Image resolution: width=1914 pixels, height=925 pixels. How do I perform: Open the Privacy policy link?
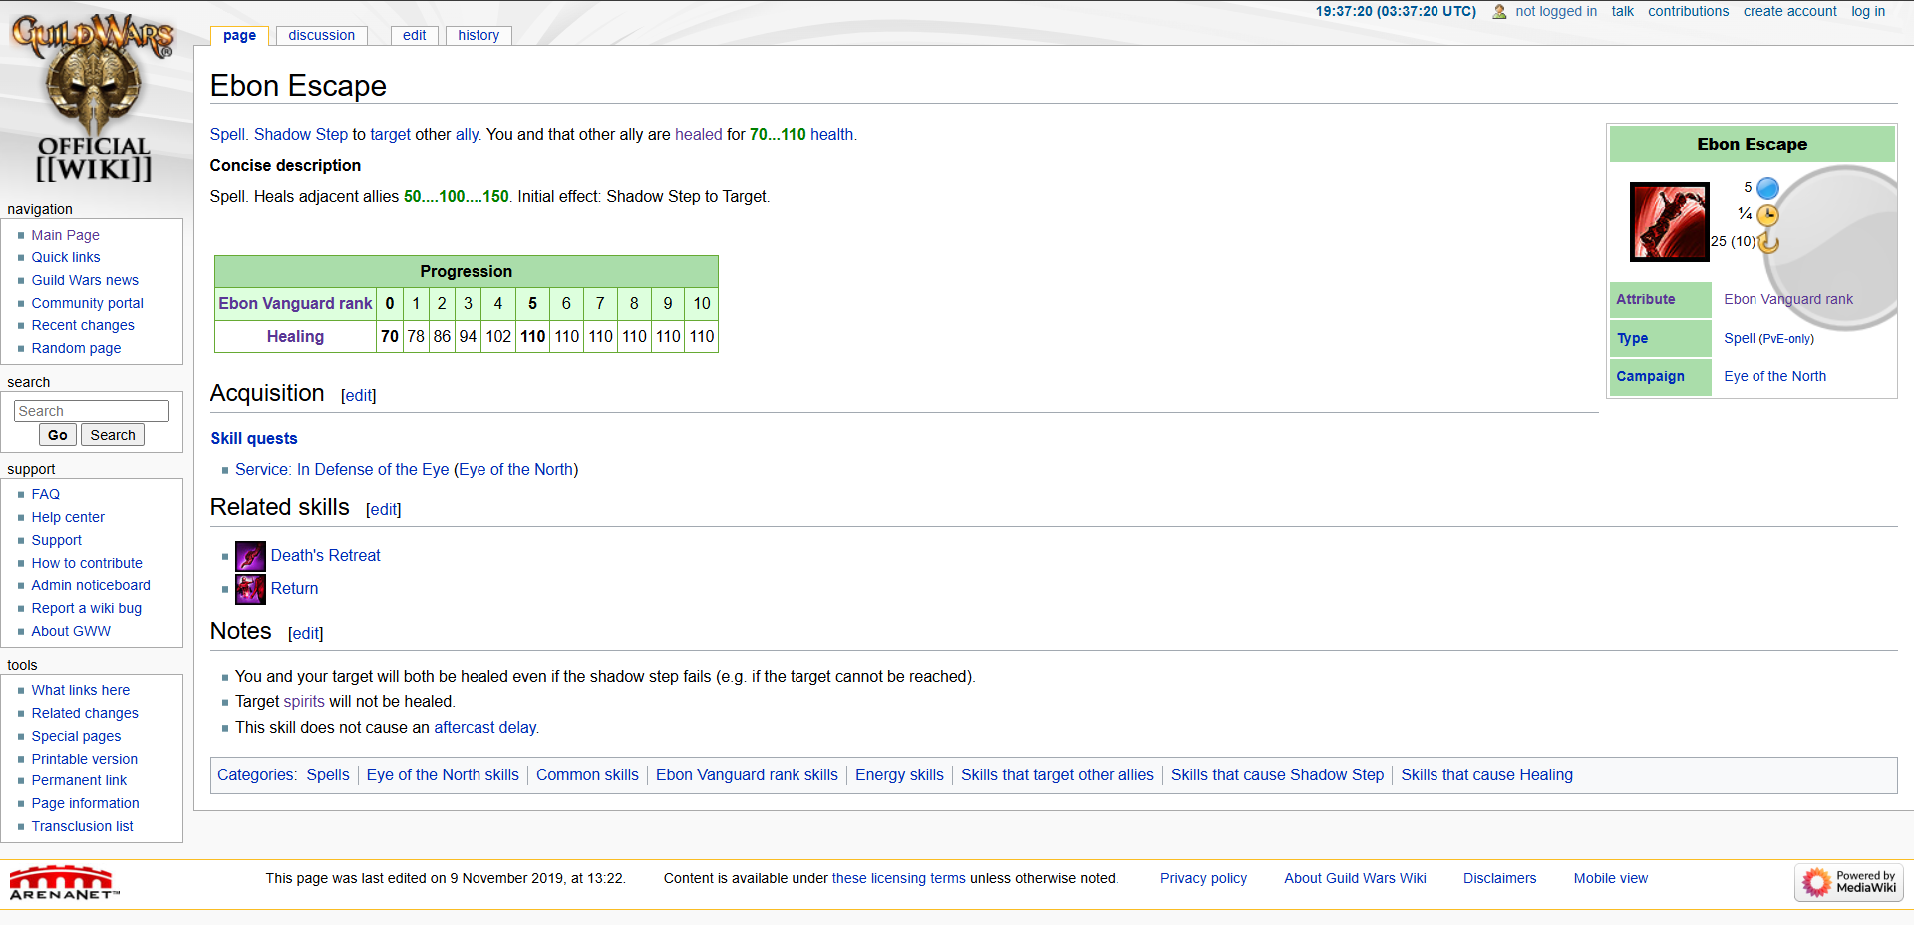pos(1203,878)
